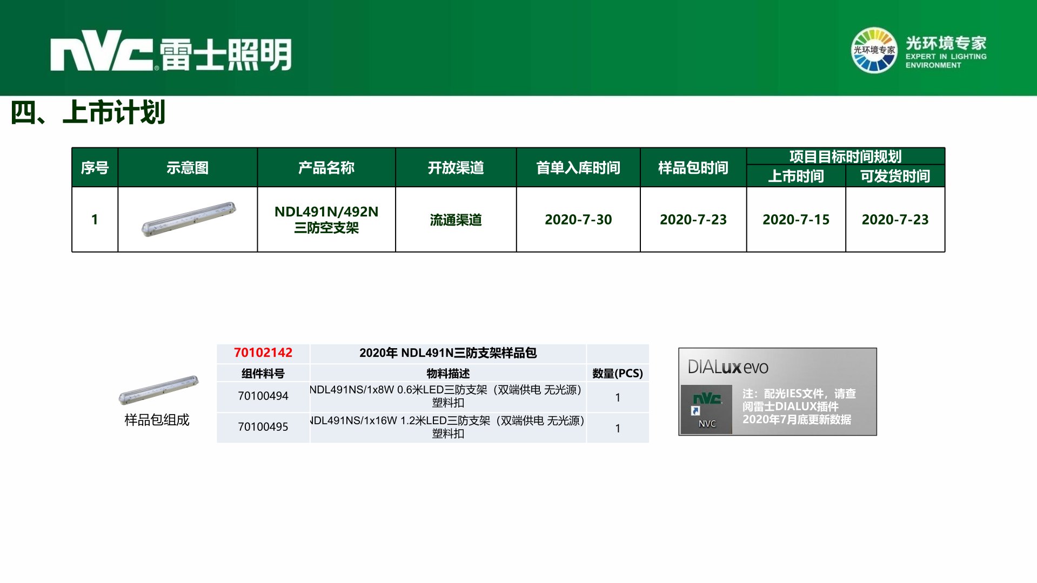Click the 产品名称 column header
Viewport: 1037px width, 583px height.
326,168
